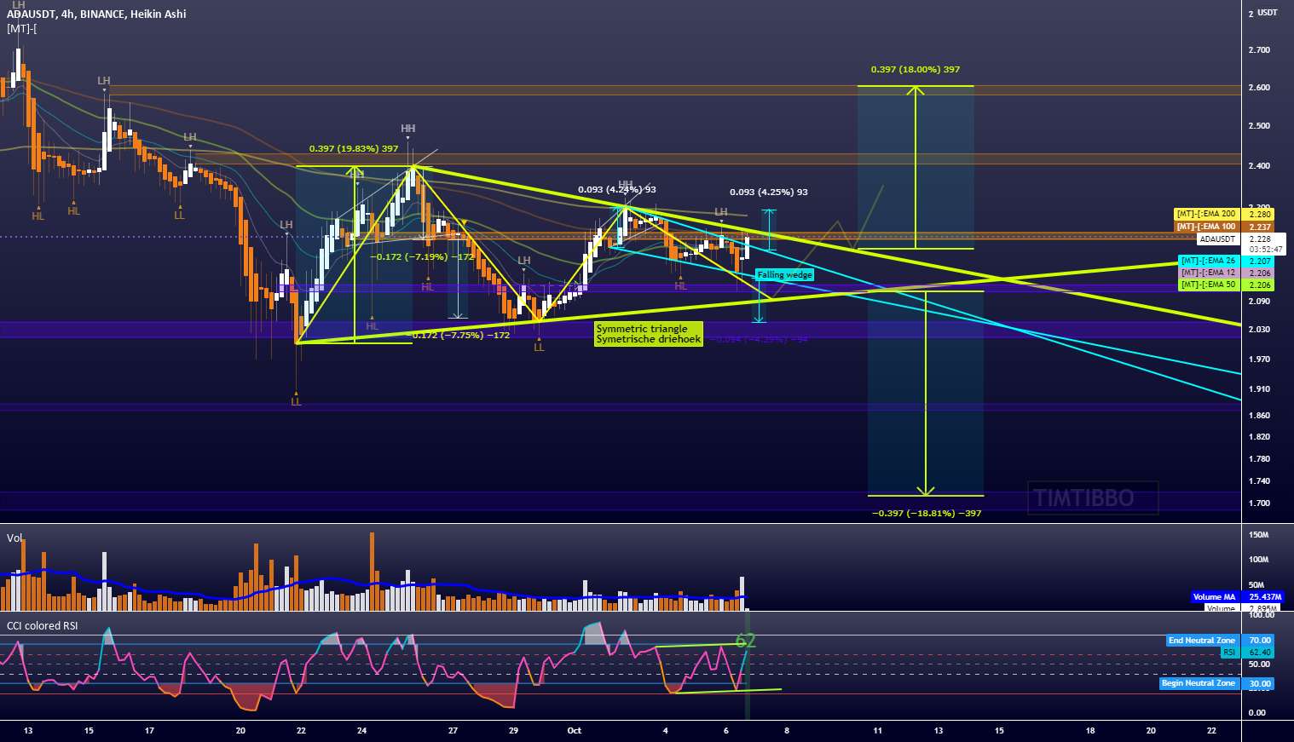Click the 100M volume axis label
Image resolution: width=1294 pixels, height=742 pixels.
1259,560
